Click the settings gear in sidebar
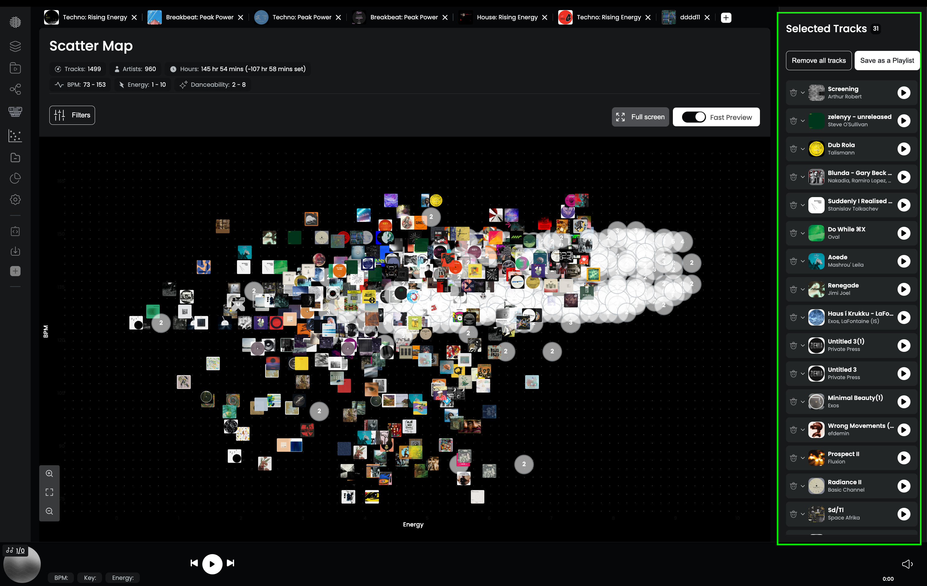Screen dimensions: 927x586 pos(15,199)
